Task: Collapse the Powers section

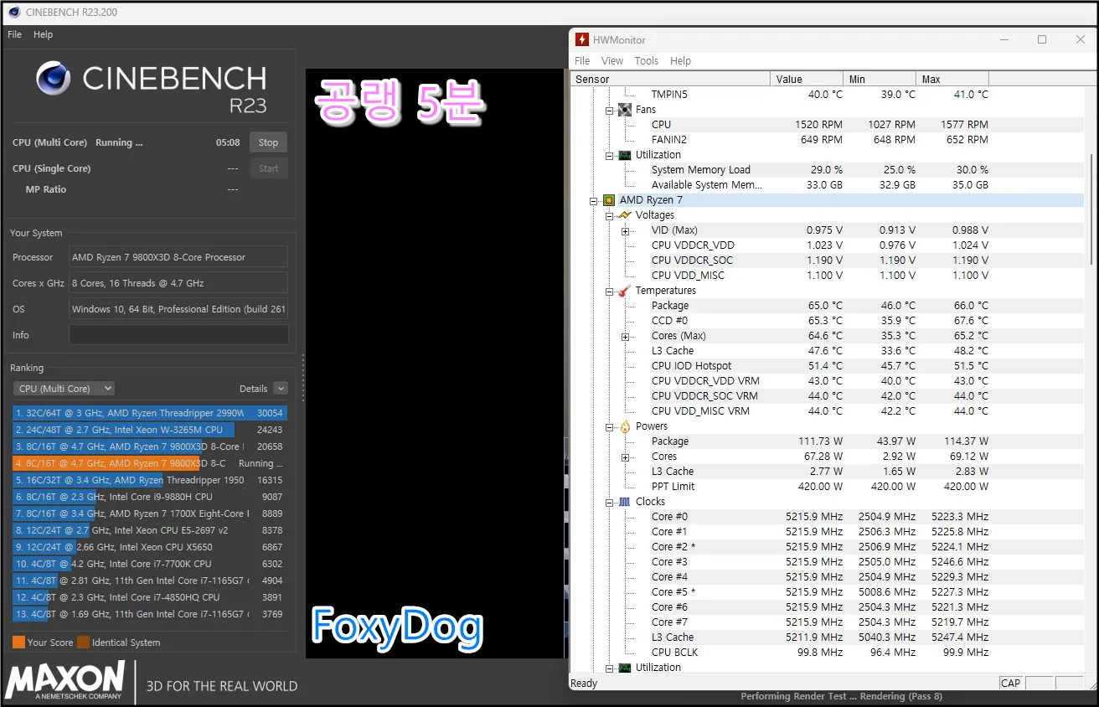Action: tap(610, 426)
